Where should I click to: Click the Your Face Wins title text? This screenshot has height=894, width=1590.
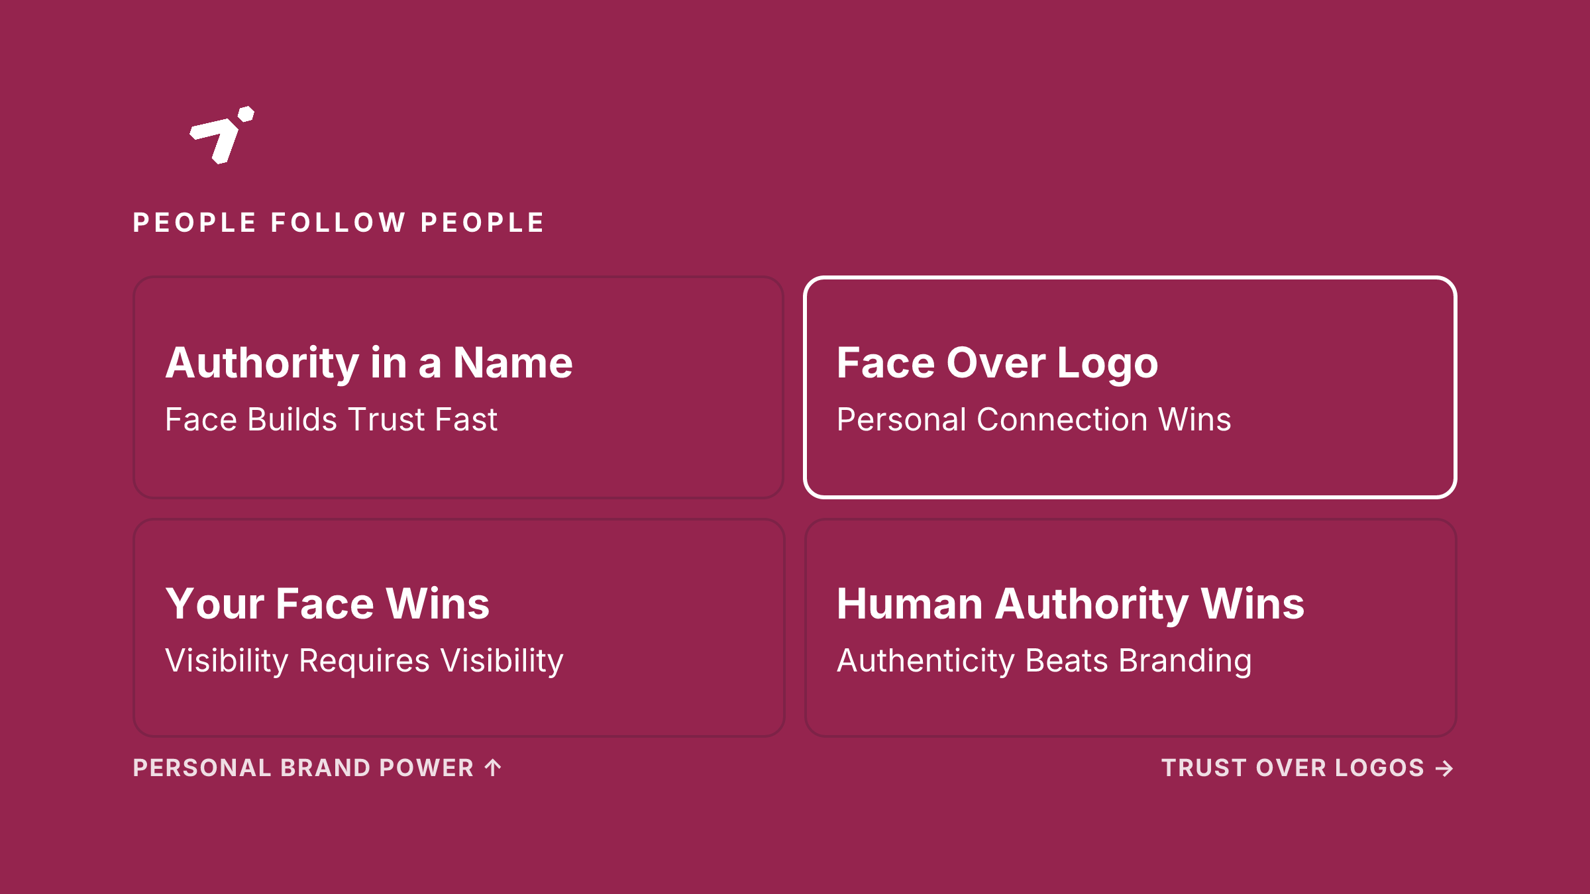[x=327, y=604]
